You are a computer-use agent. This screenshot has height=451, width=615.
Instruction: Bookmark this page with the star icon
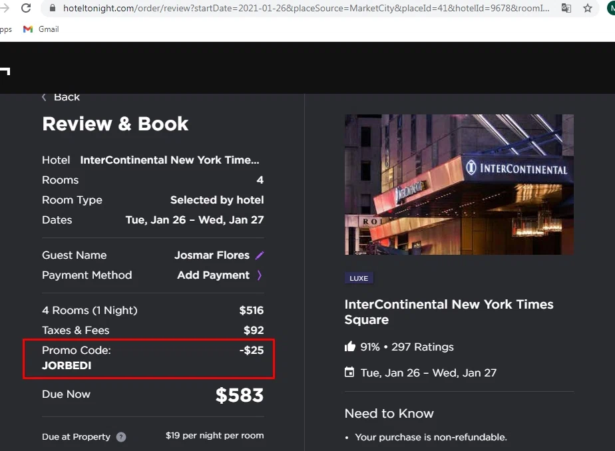[x=587, y=8]
